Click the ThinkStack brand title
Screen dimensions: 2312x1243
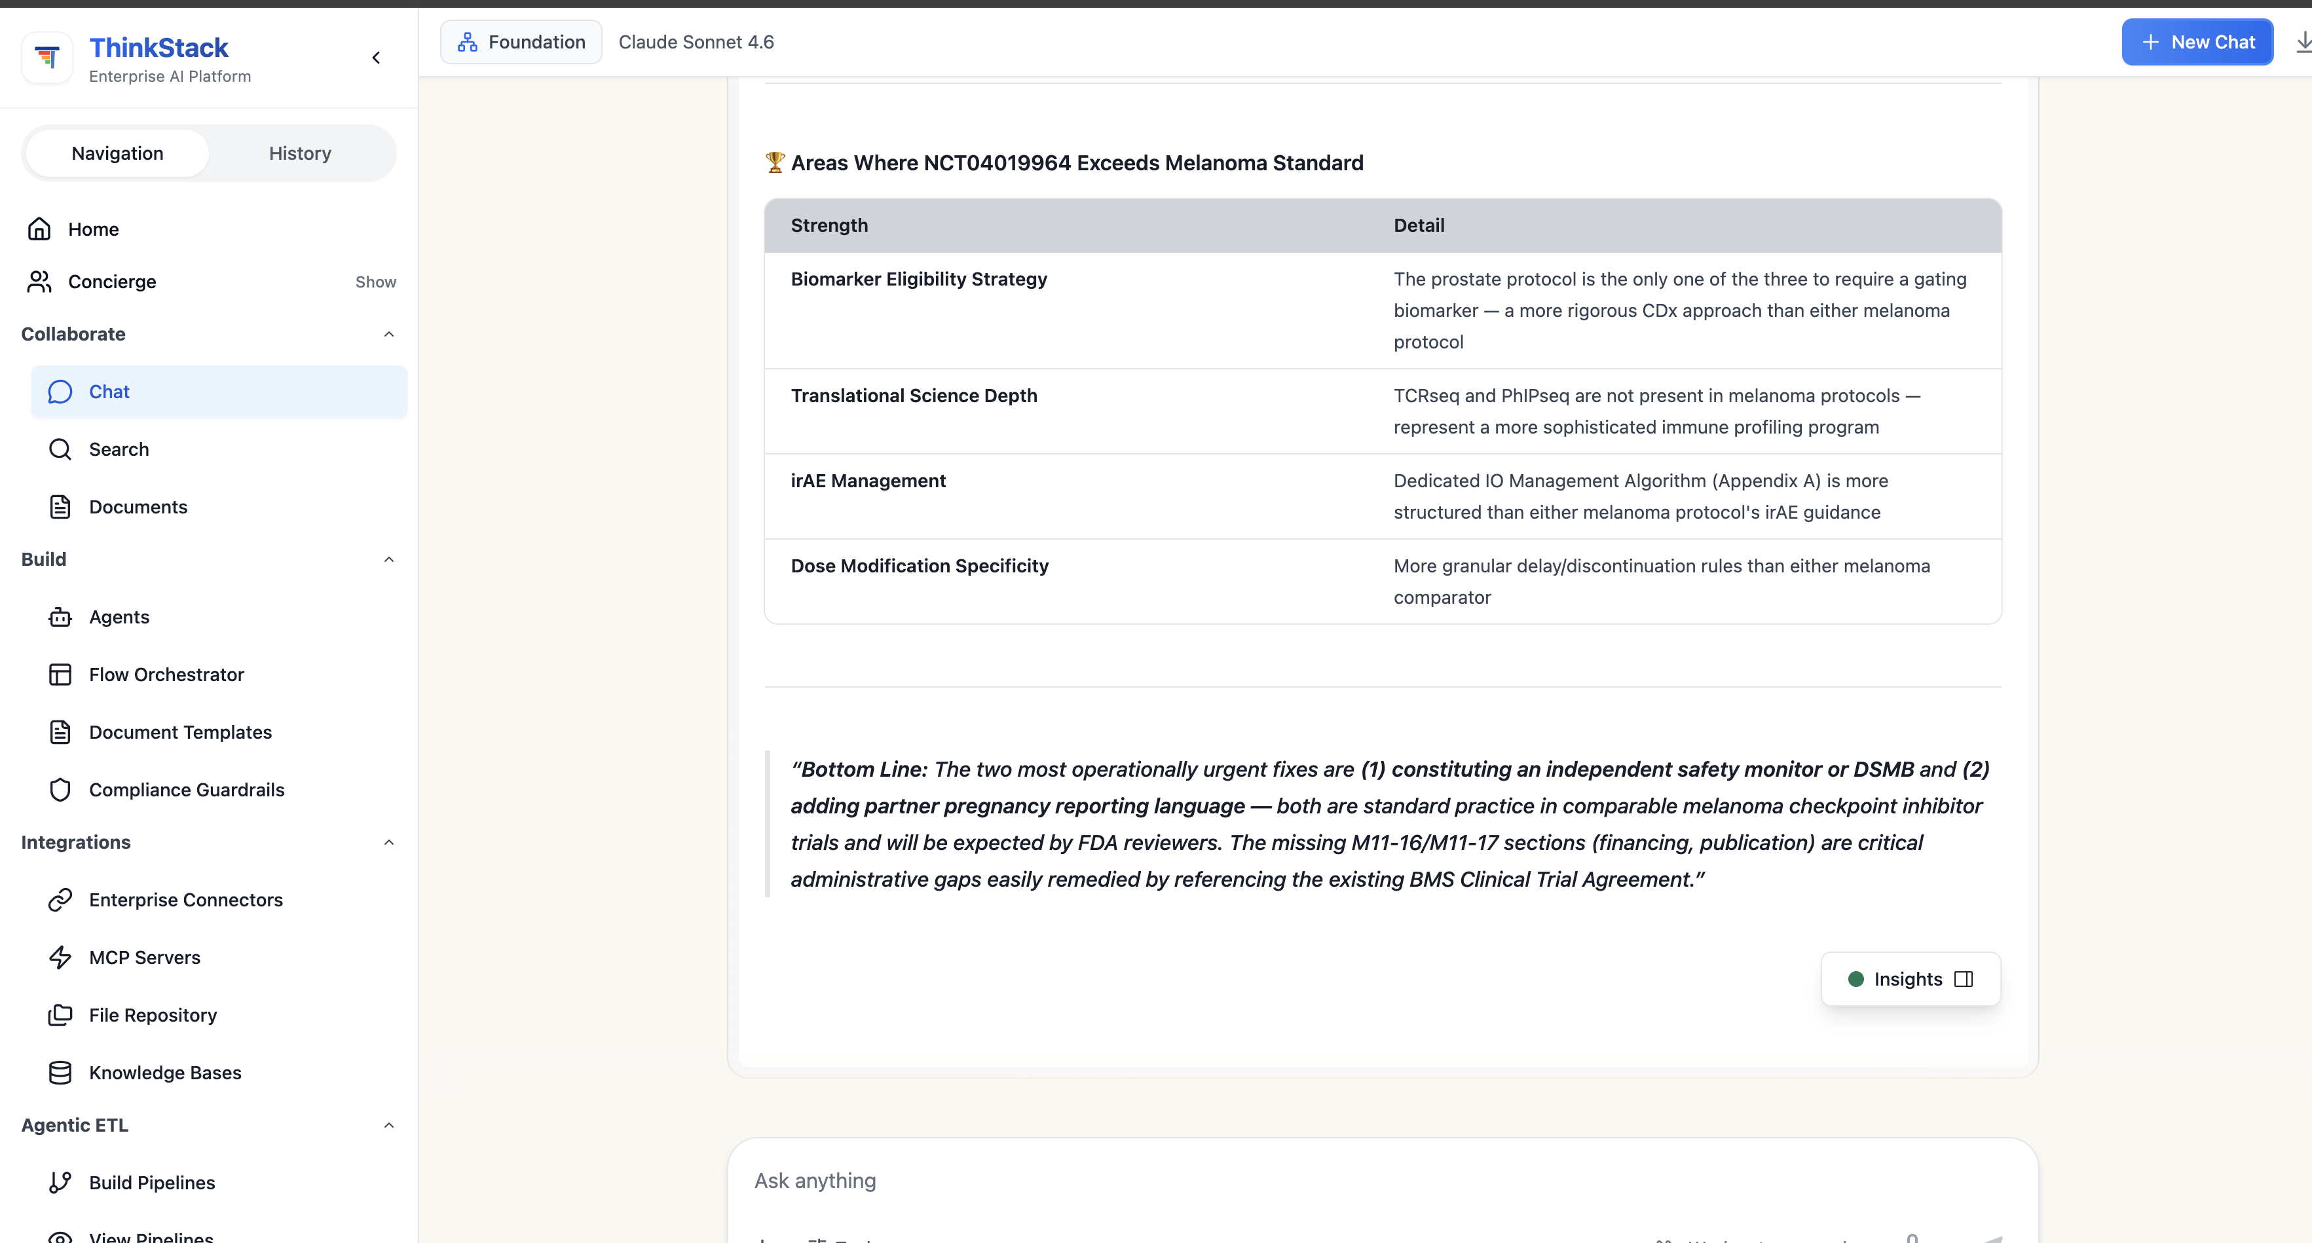[159, 48]
